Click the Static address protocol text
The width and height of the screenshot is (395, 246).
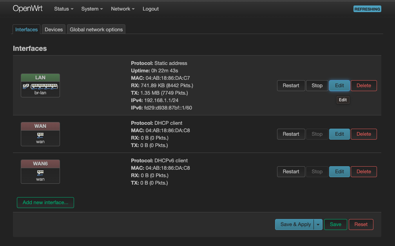pos(171,63)
